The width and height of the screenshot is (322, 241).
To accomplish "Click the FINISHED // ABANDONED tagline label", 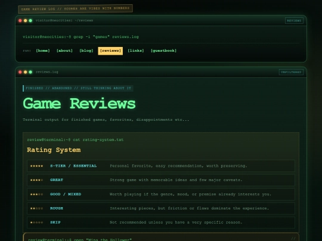I will pos(78,88).
